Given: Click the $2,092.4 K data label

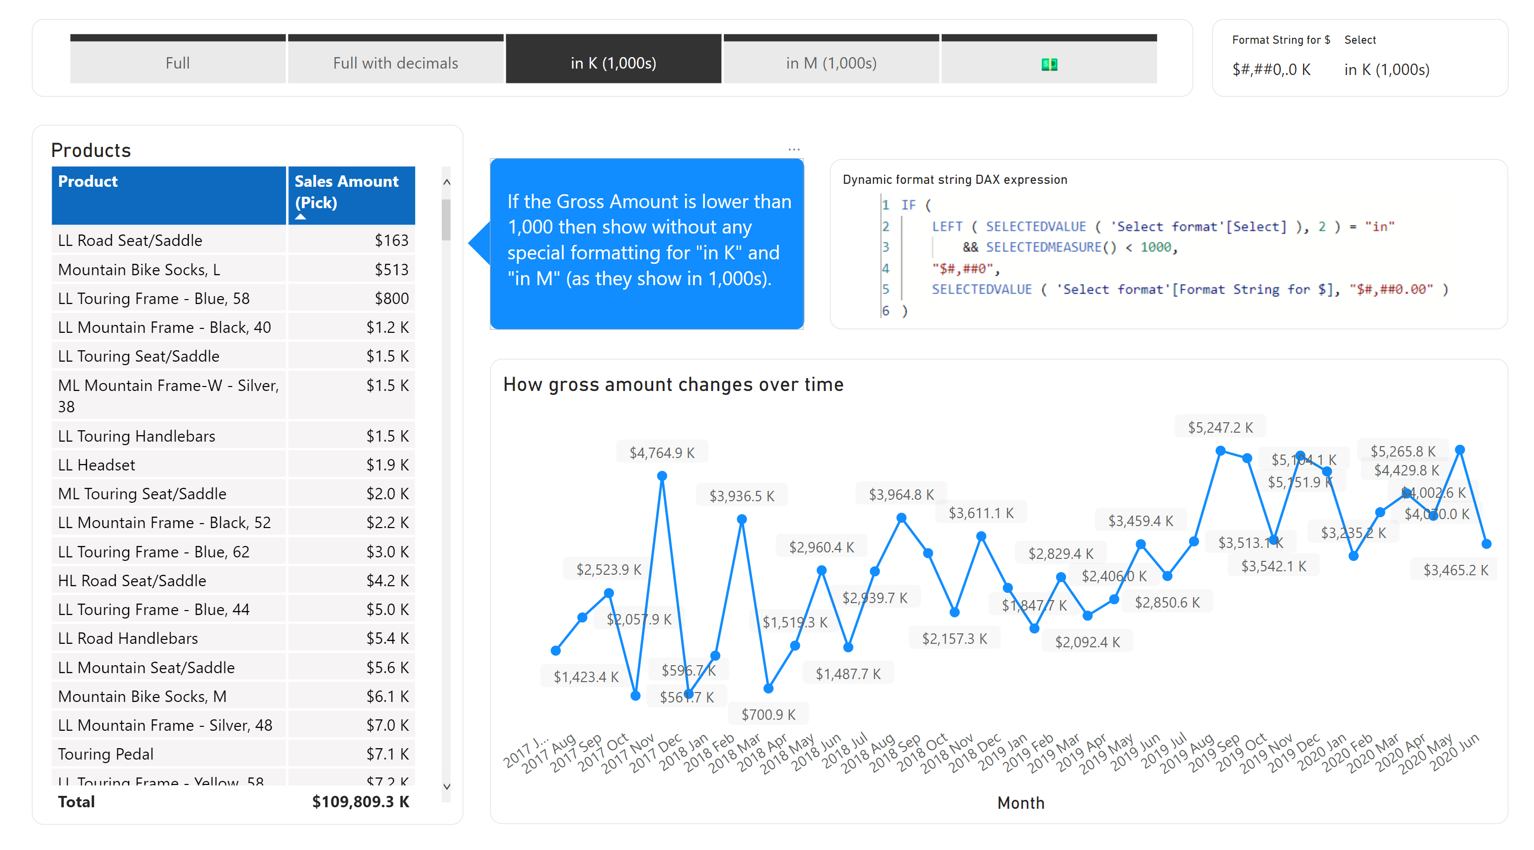Looking at the screenshot, I should [x=1087, y=642].
